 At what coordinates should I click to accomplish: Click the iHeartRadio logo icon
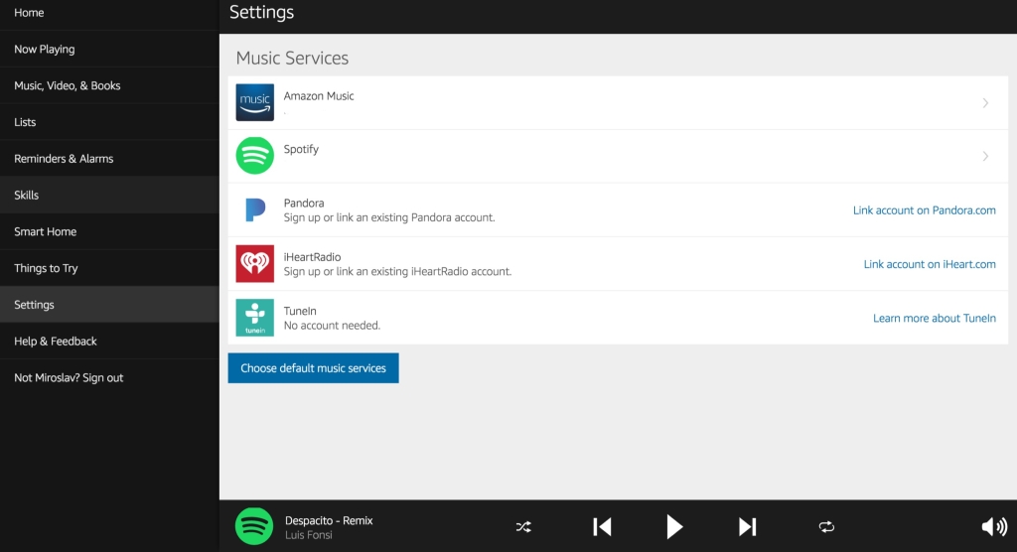coord(254,263)
